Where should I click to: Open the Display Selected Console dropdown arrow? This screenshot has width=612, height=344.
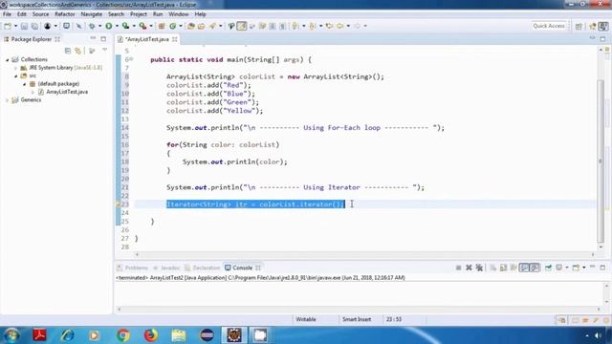click(567, 268)
